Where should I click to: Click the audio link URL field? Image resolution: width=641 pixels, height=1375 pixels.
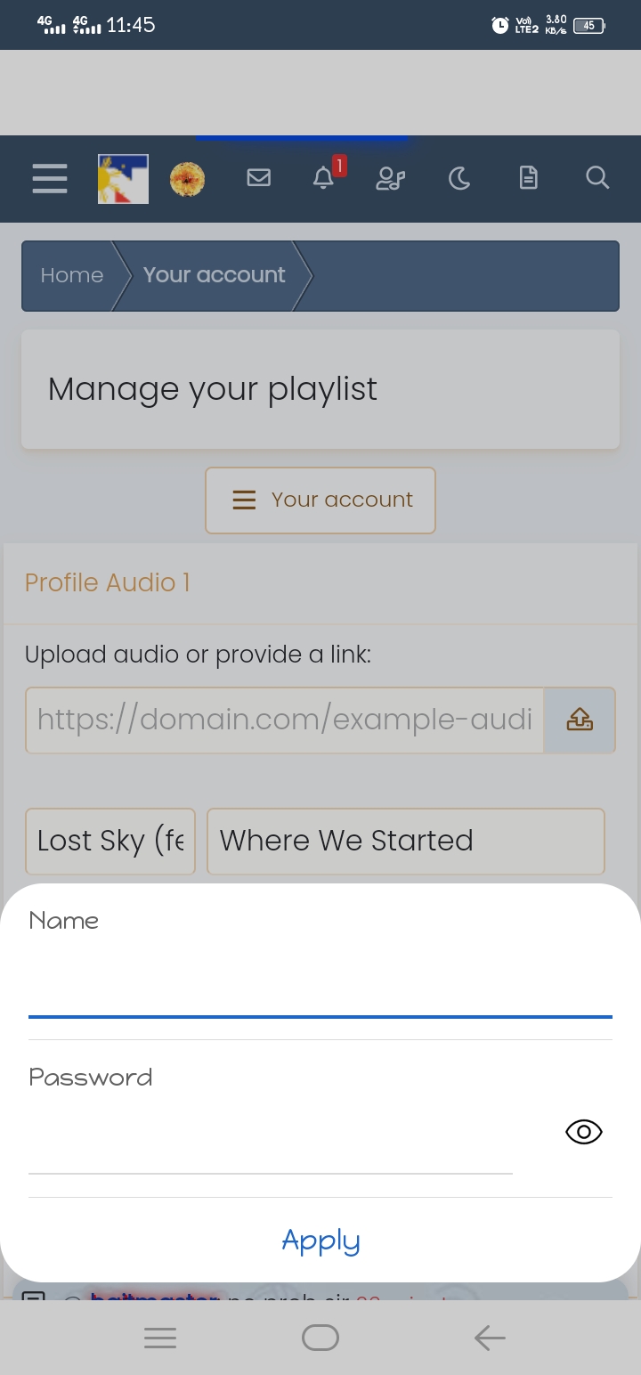click(x=285, y=720)
